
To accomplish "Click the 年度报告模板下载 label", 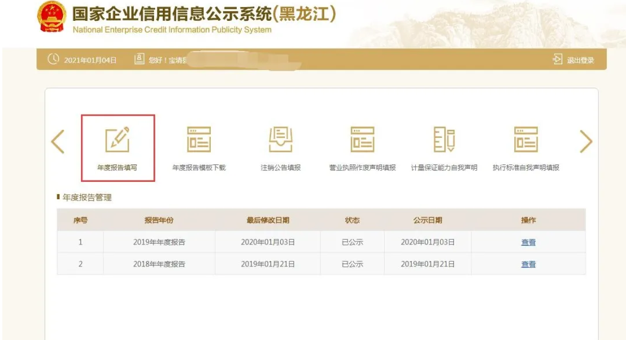I will pyautogui.click(x=199, y=168).
